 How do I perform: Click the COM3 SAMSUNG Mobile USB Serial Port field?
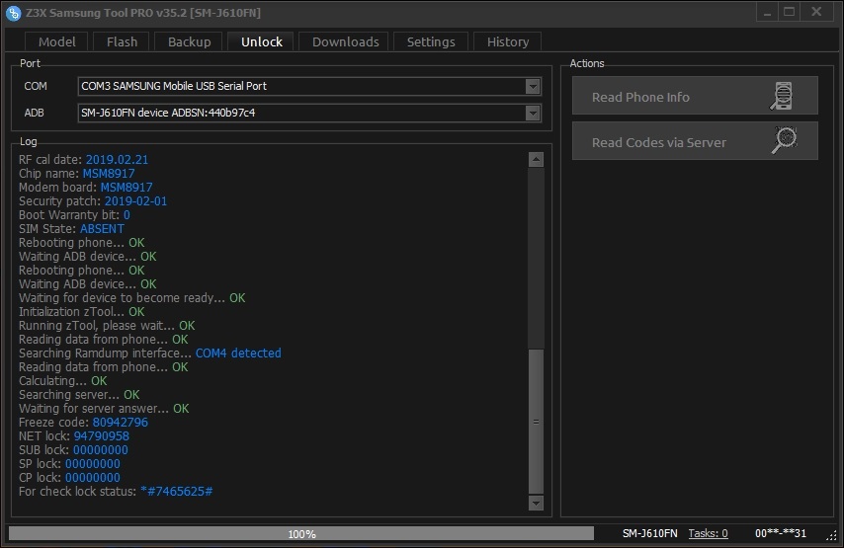click(x=309, y=87)
